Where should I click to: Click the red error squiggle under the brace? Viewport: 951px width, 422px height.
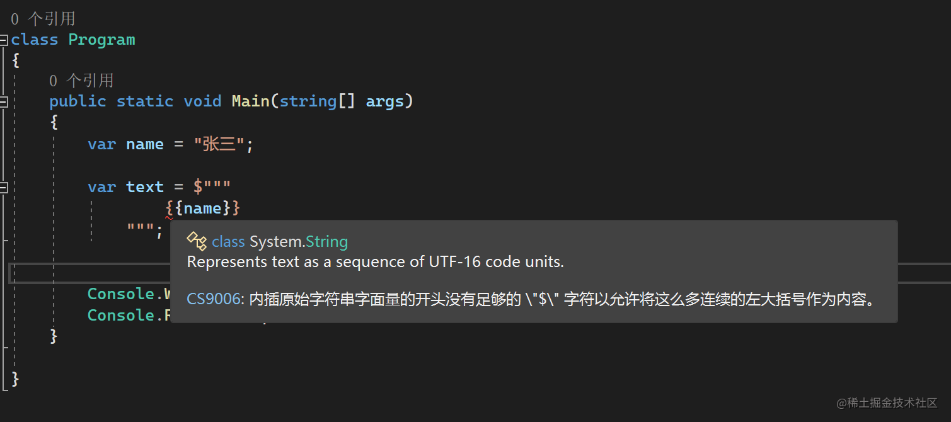(169, 218)
